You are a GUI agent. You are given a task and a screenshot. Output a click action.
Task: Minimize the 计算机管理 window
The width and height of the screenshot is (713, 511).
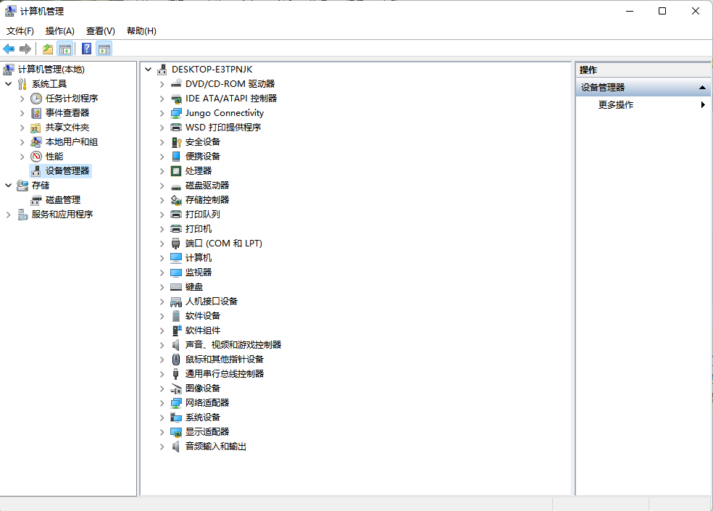pos(630,11)
